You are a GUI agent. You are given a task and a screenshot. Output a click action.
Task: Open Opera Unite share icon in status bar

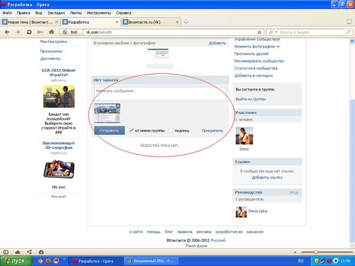tap(29, 252)
